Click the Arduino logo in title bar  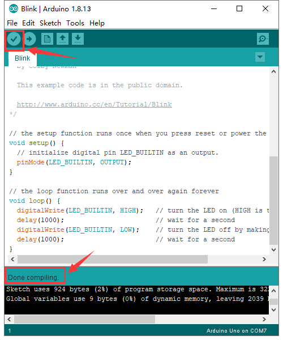pyautogui.click(x=14, y=9)
